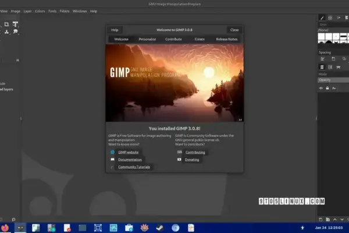The image size is (349, 233).
Task: Click the book icon beside Documentation
Action: point(112,160)
